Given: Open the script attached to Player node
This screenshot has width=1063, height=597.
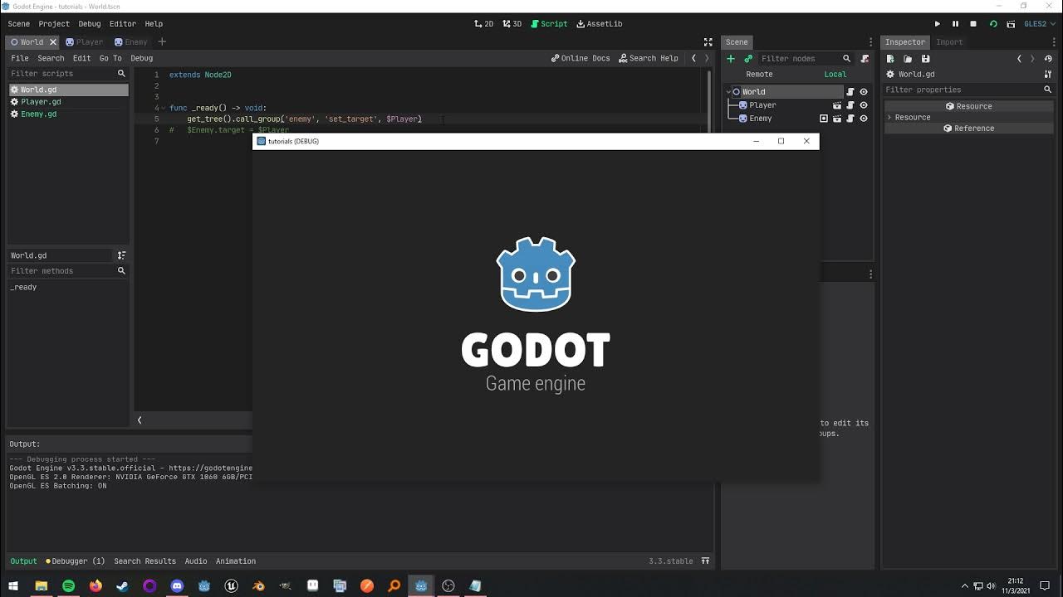Looking at the screenshot, I should [850, 105].
